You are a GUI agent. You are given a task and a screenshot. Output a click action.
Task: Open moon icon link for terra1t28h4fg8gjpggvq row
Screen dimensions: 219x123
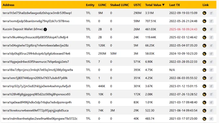(x=204, y=94)
